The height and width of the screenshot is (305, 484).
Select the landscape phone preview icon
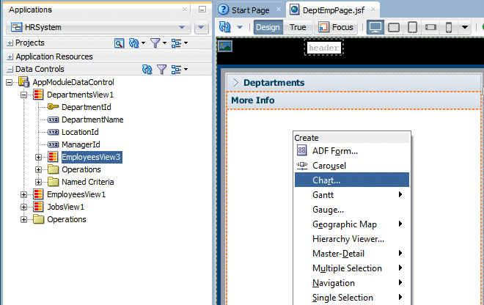point(430,27)
